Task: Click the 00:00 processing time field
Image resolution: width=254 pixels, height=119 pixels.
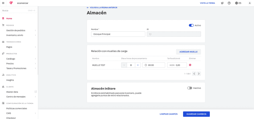Action: (154, 65)
